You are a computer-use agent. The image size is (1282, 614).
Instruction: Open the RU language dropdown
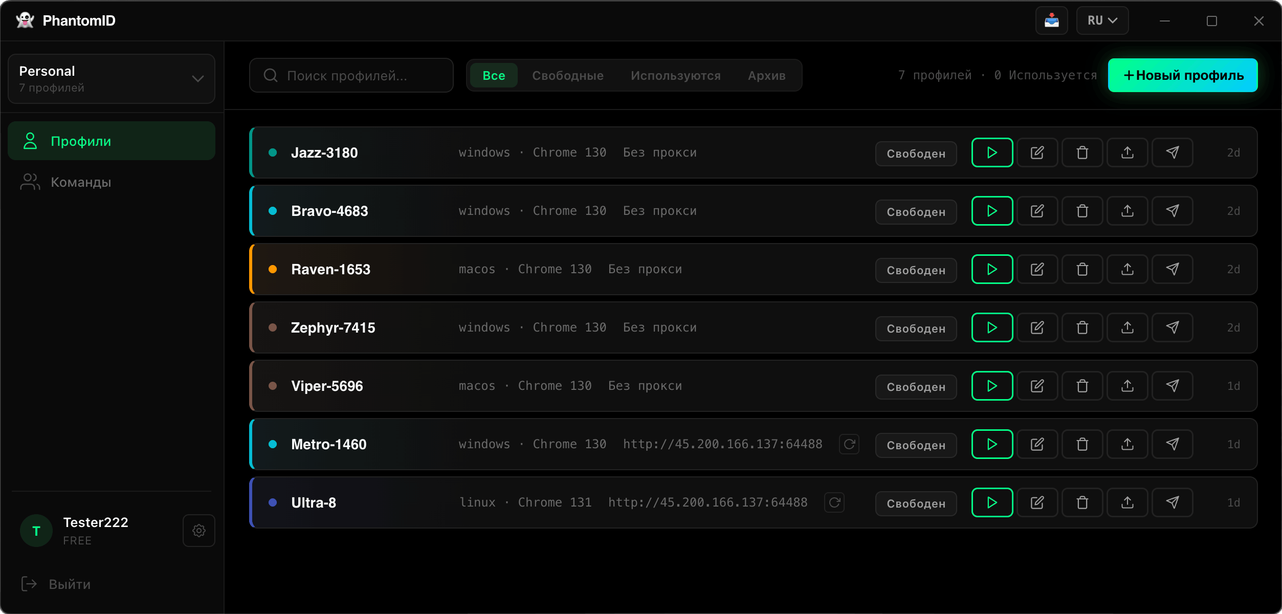pos(1102,20)
